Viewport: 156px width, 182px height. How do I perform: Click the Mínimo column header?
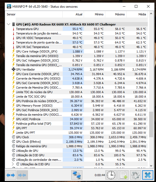click(x=95, y=14)
